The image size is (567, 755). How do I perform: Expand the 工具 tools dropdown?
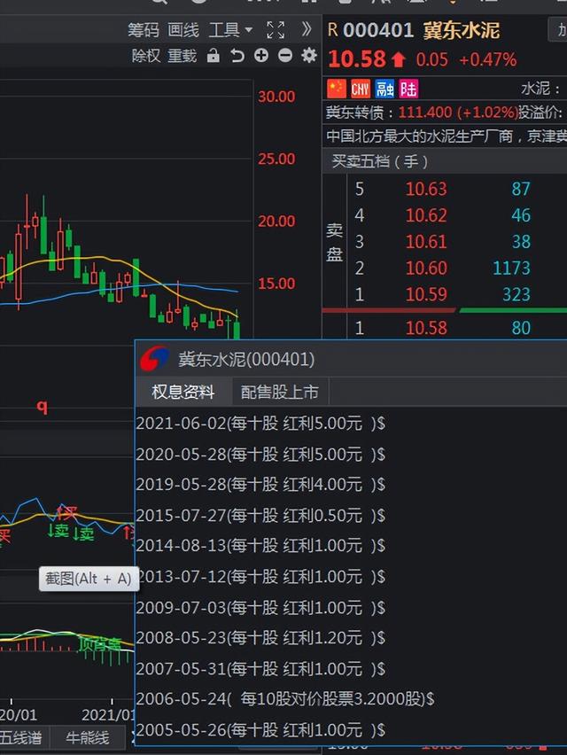(230, 30)
